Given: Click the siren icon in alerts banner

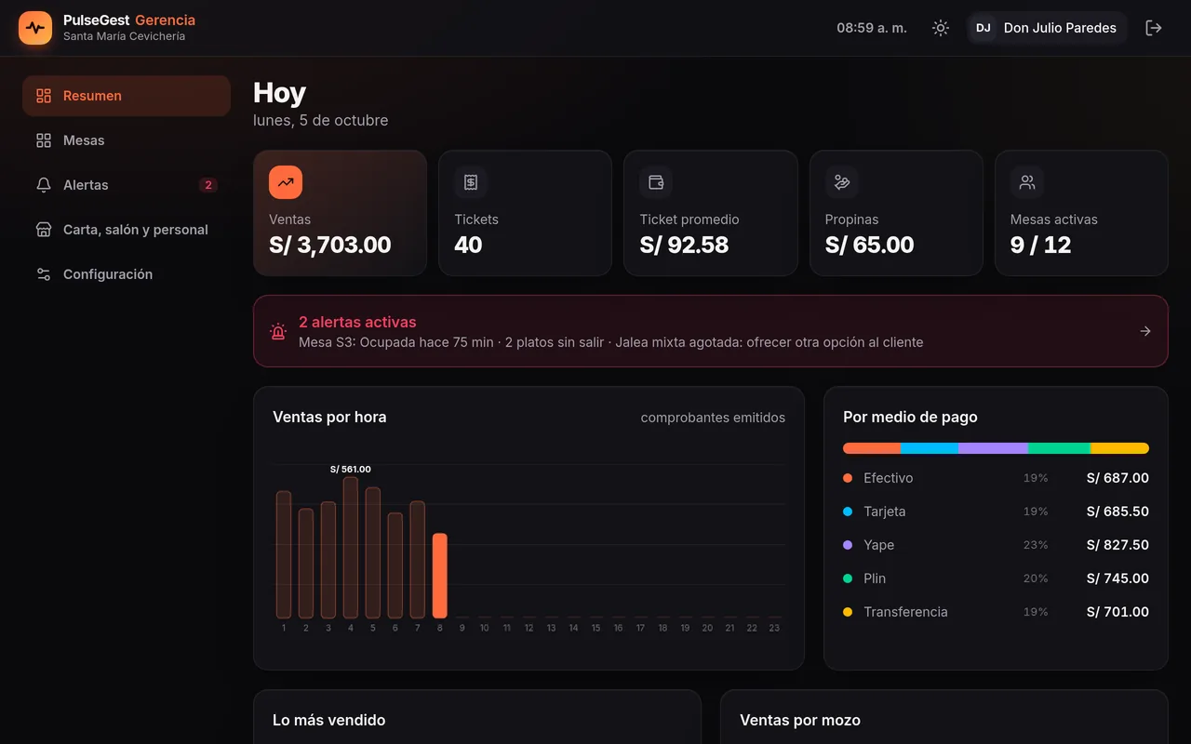Looking at the screenshot, I should [278, 331].
